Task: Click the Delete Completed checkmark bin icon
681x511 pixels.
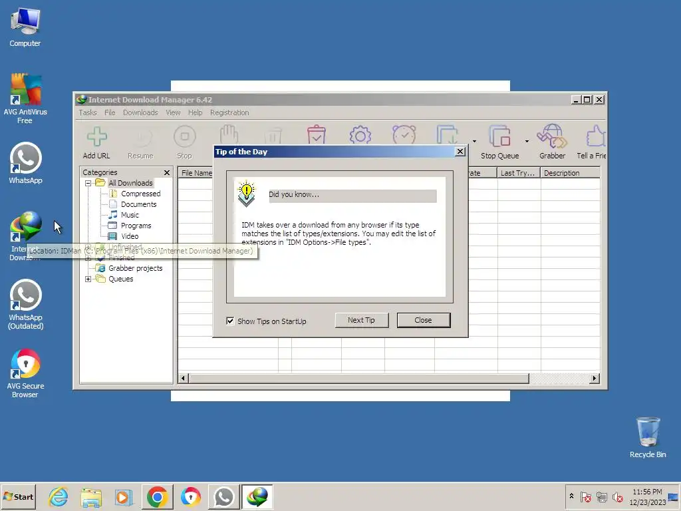Action: [317, 134]
